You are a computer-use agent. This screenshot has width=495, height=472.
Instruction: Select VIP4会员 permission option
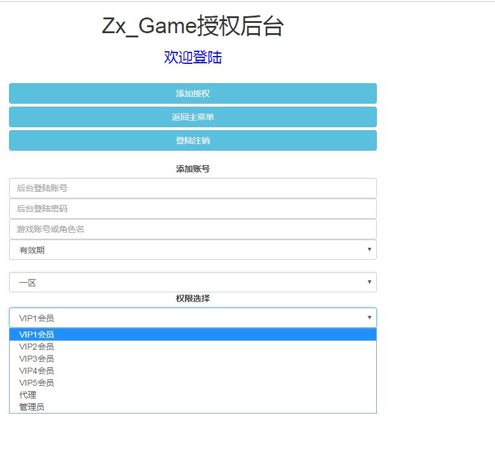(37, 371)
